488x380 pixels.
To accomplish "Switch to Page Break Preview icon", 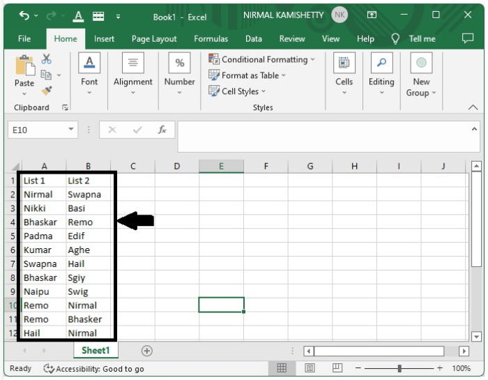I will coord(337,368).
